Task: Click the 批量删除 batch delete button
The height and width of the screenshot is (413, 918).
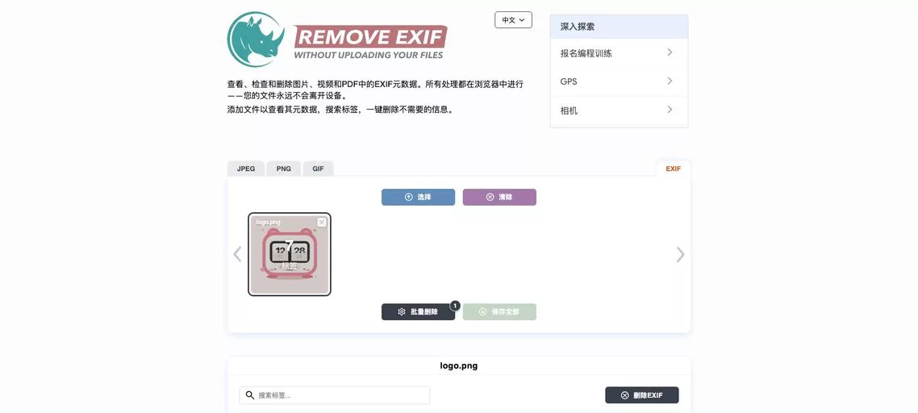Action: point(418,312)
